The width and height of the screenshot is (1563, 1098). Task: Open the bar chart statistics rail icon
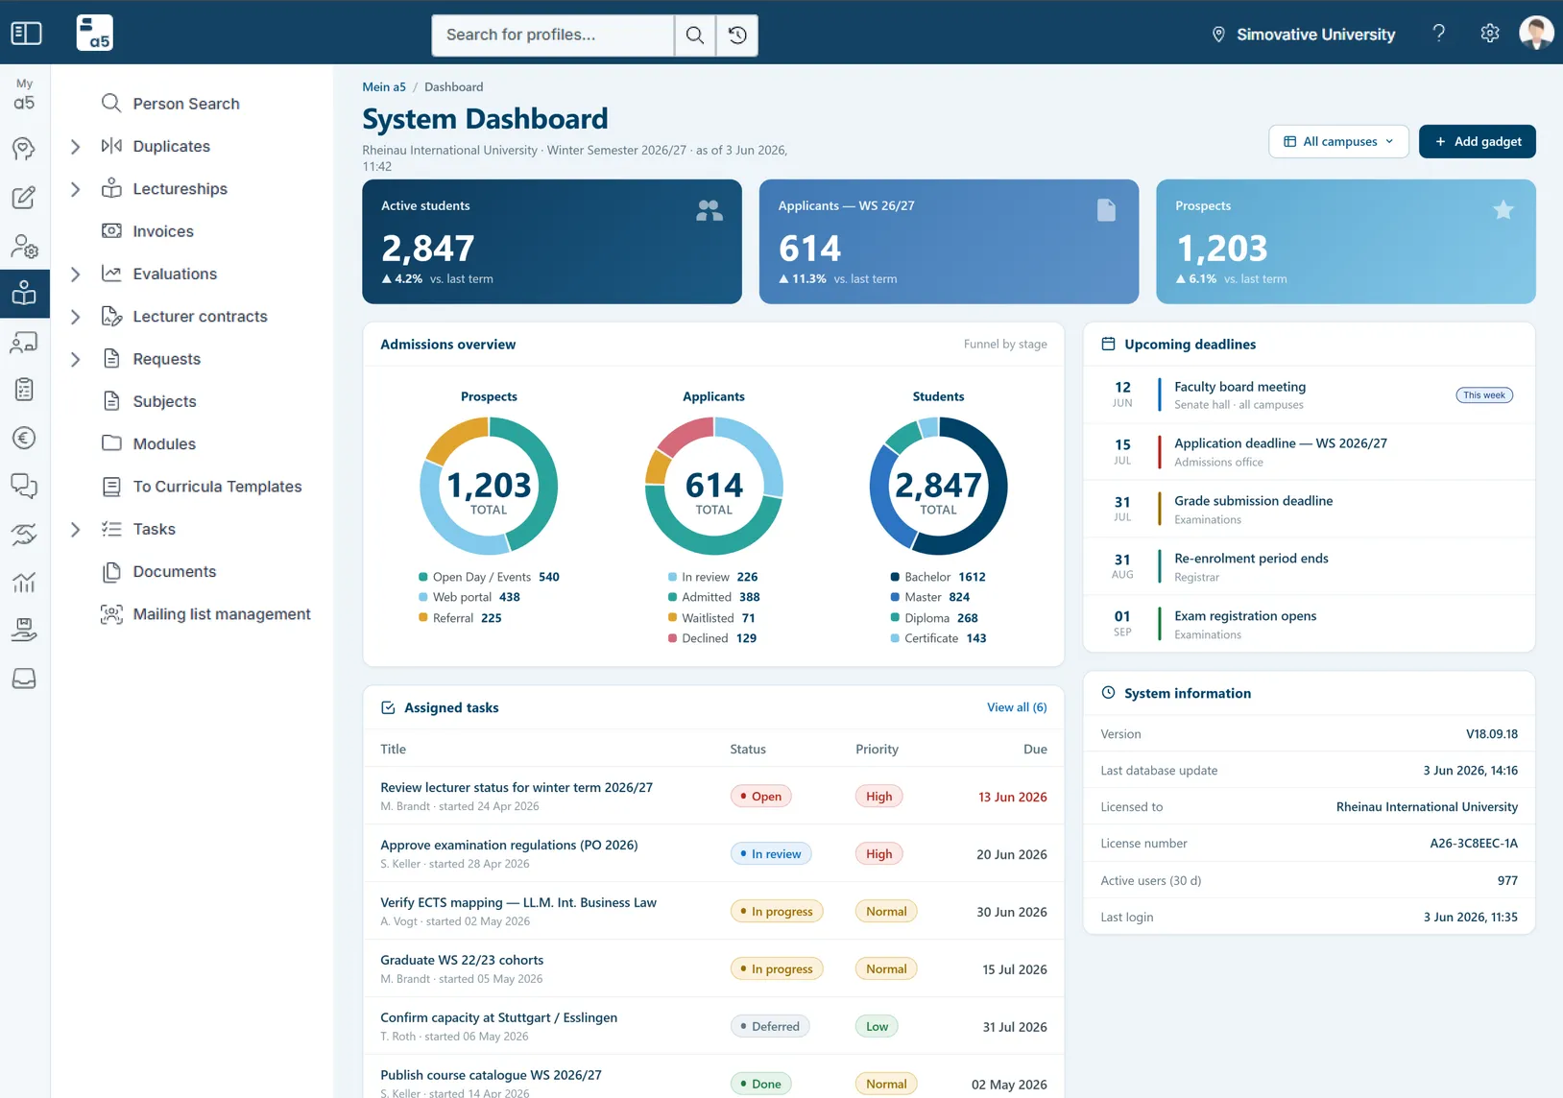pos(25,582)
